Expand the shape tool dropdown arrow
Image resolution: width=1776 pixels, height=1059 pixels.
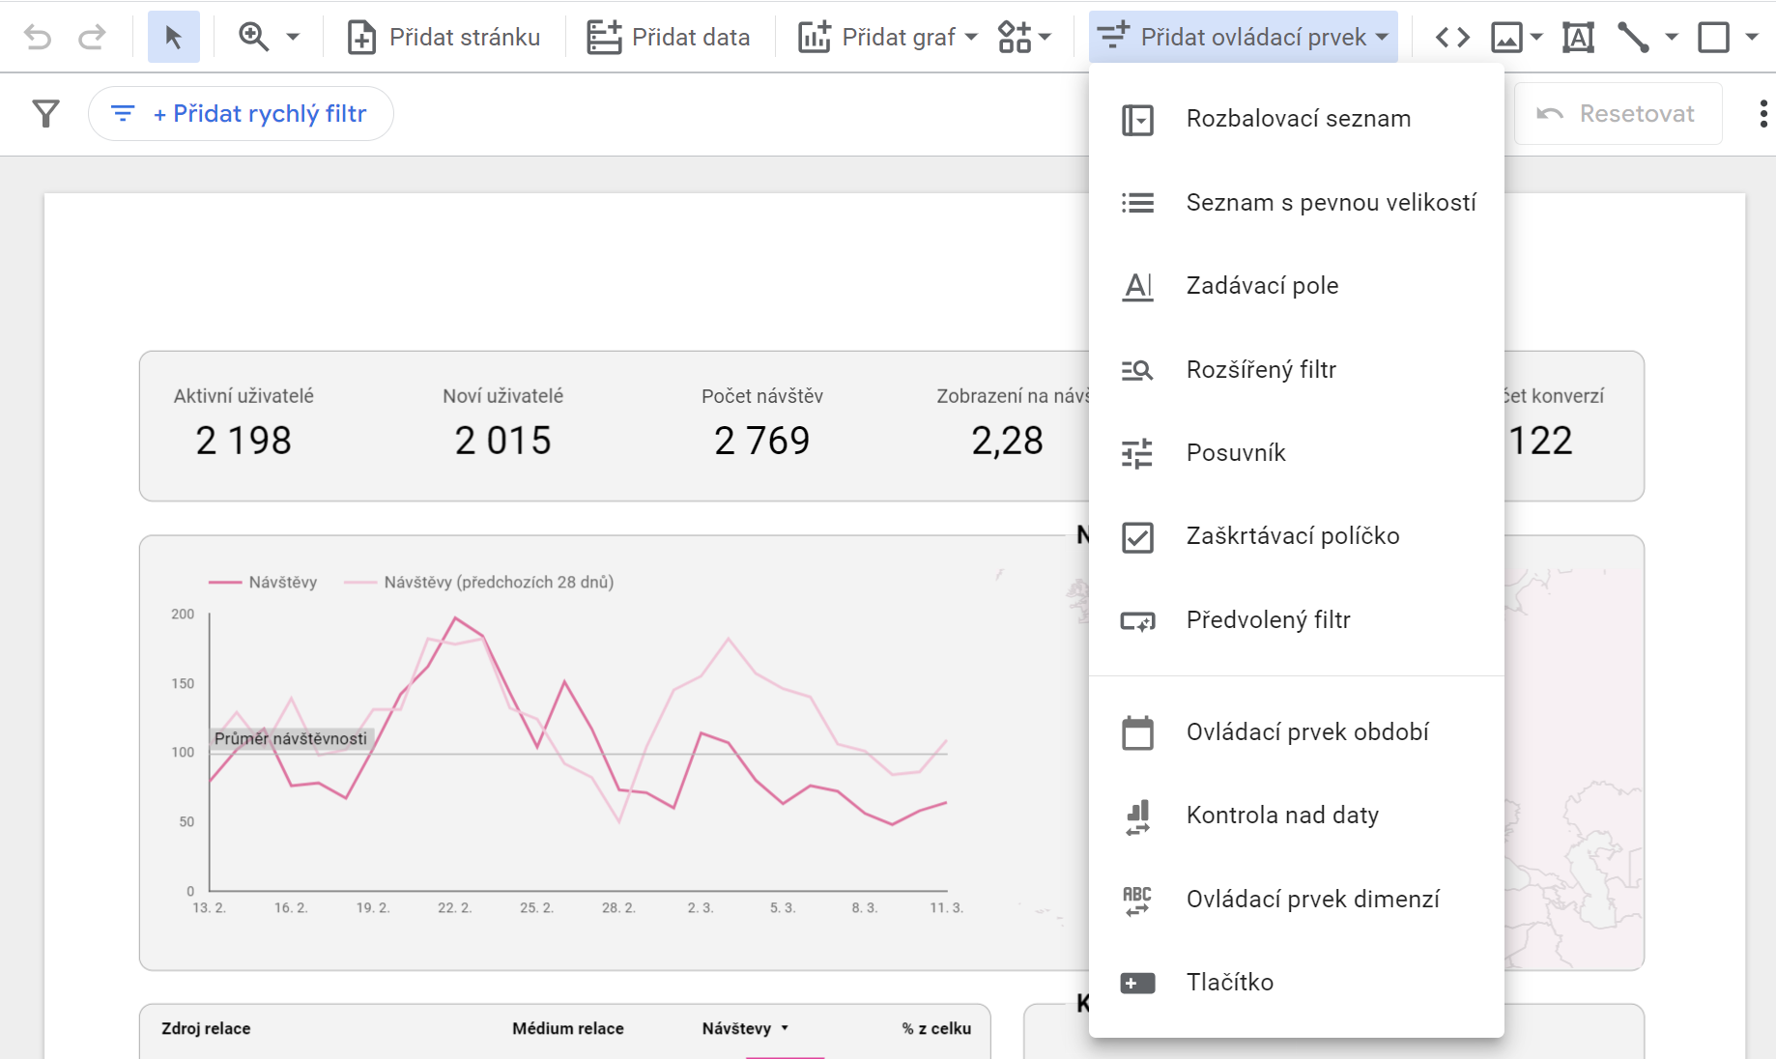(1751, 38)
